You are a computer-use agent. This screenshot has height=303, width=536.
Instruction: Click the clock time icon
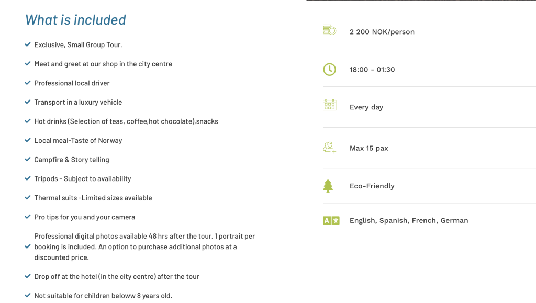(x=330, y=70)
